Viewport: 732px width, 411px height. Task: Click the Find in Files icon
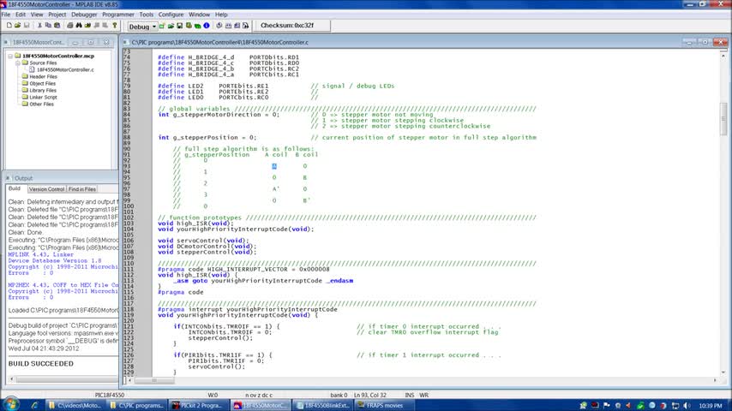pos(87,26)
